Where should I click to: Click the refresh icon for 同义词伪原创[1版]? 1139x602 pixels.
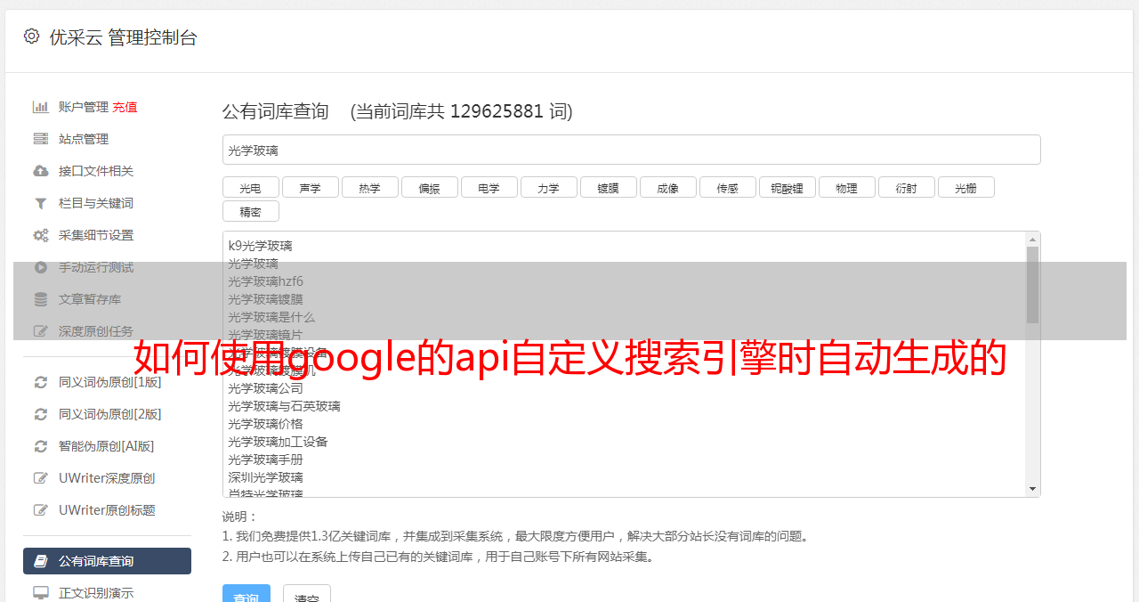tap(40, 382)
